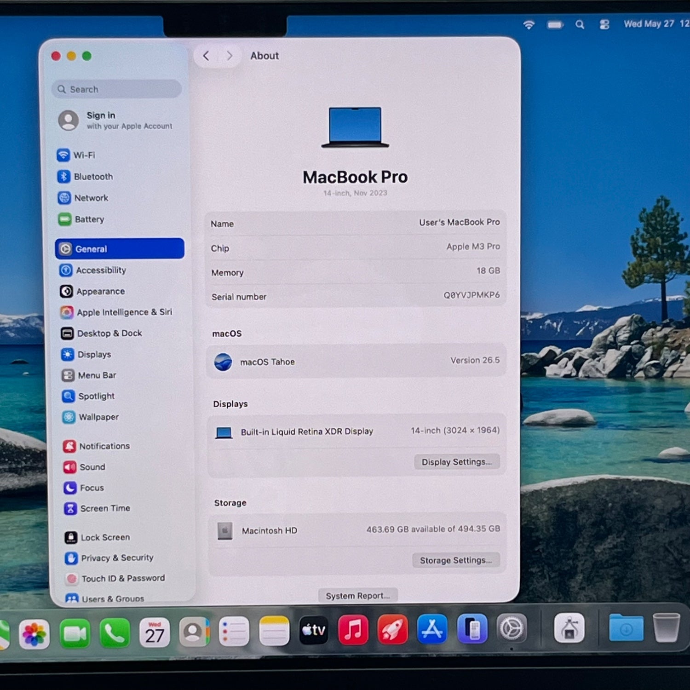Click "463.69 GB available of 494.35 GB"

433,529
